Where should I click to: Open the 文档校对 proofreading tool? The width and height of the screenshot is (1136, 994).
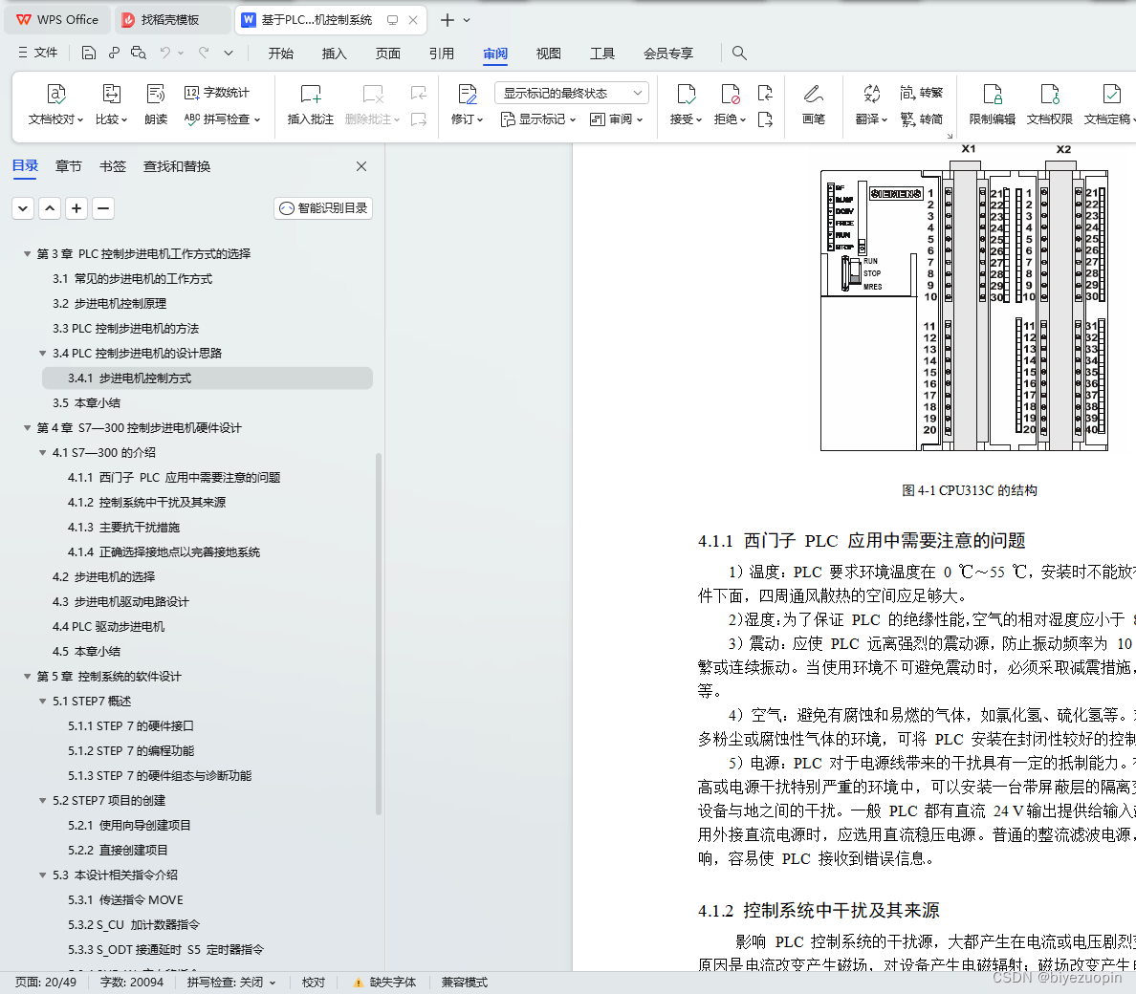coord(55,105)
